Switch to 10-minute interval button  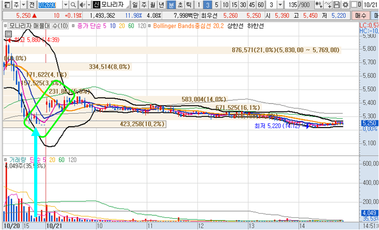(225, 5)
